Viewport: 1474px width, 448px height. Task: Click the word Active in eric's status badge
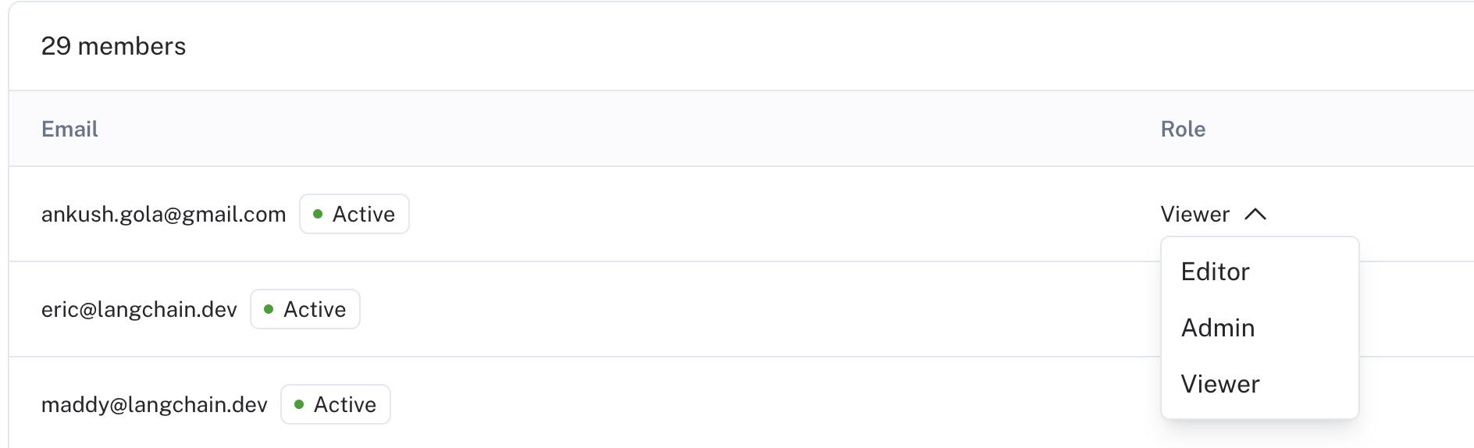click(x=315, y=309)
